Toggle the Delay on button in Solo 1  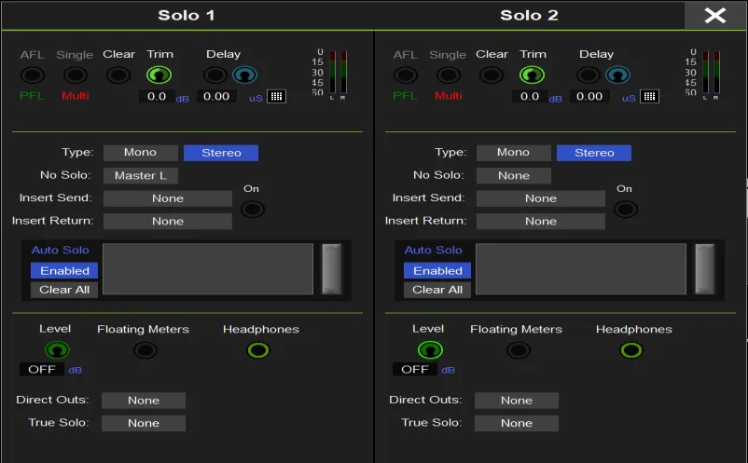coord(215,75)
